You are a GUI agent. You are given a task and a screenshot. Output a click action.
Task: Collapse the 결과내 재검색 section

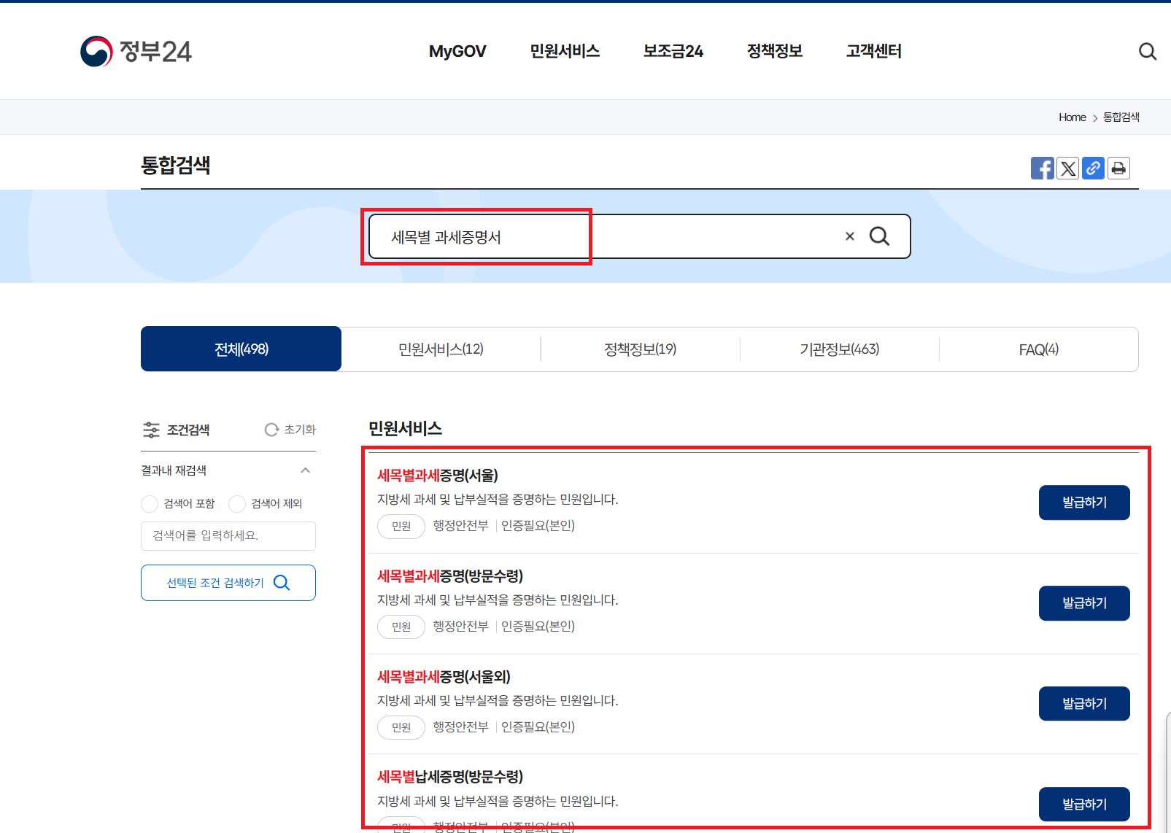[306, 470]
